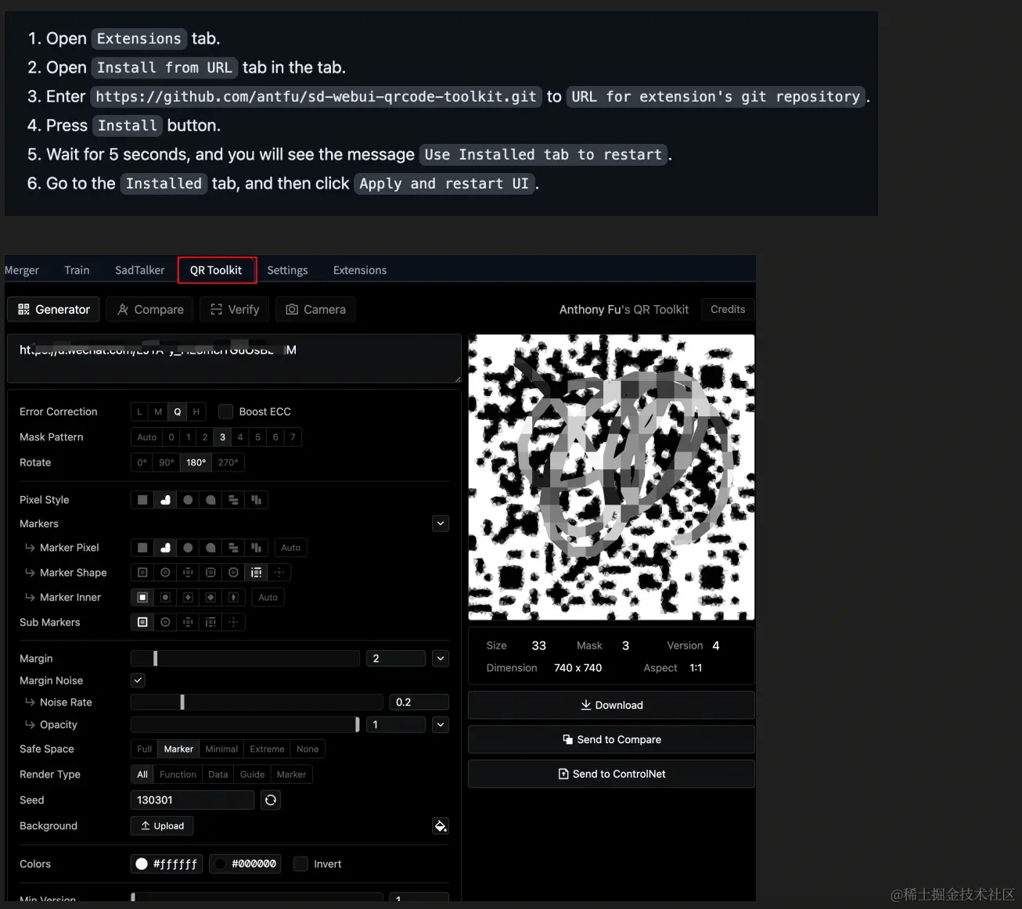
Task: Set Safe Space to None
Action: (308, 749)
